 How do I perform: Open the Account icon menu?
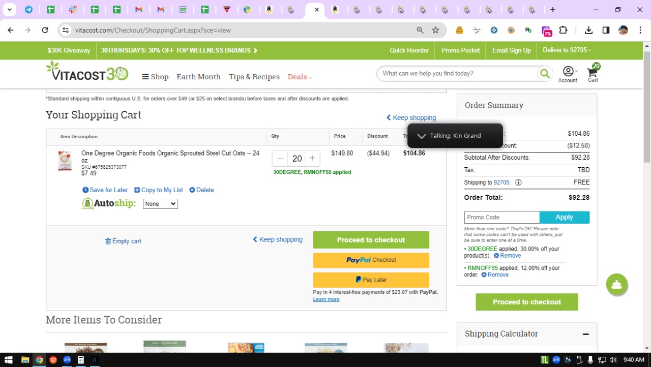click(x=568, y=74)
